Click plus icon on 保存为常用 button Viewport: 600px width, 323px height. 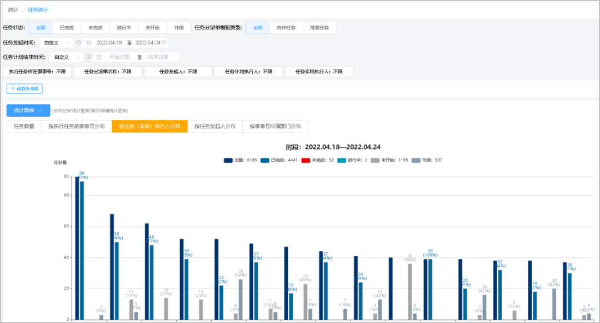[x=13, y=88]
